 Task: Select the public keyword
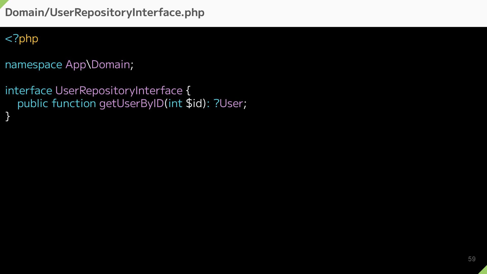33,104
